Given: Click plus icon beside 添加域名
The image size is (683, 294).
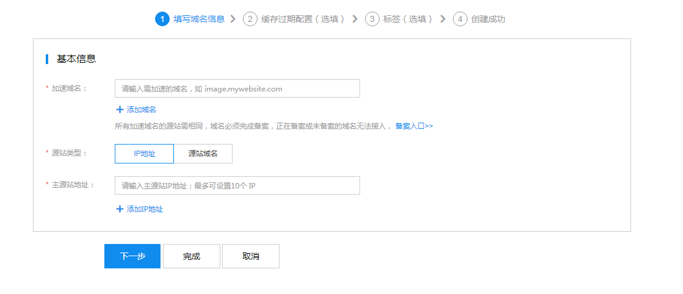Looking at the screenshot, I should pos(120,110).
